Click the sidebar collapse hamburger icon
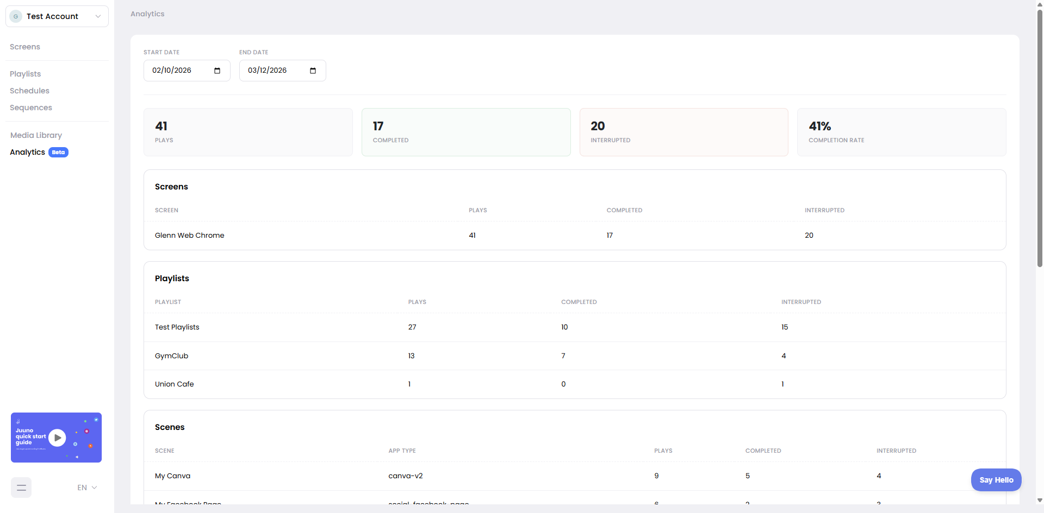The image size is (1044, 513). tap(21, 487)
